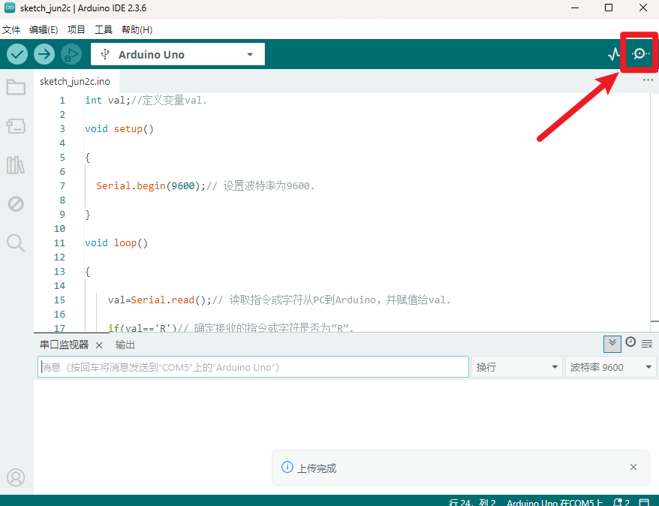The width and height of the screenshot is (659, 506).
Task: Click the void setup() code line
Action: click(119, 128)
